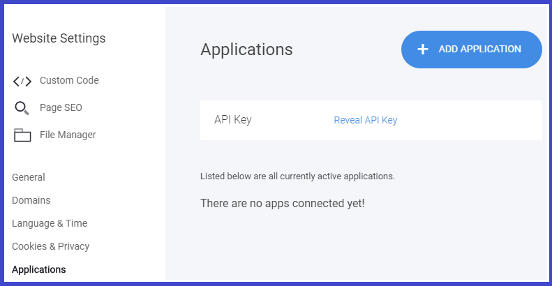Viewport: 552px width, 286px height.
Task: Select General in the settings sidebar
Action: point(29,177)
